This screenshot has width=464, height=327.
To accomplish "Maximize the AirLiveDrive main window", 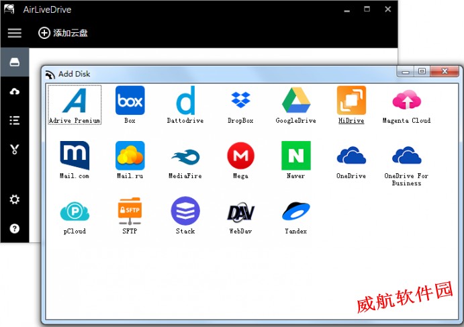I will tap(367, 9).
